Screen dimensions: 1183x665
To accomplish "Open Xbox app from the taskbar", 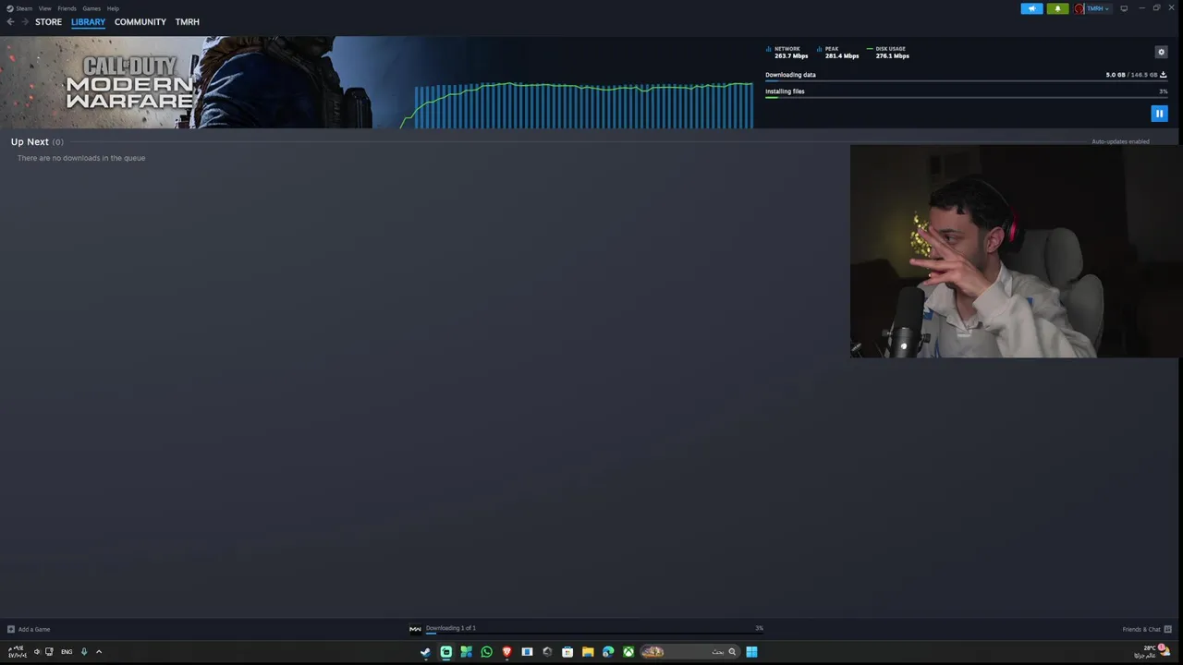I will click(x=628, y=652).
